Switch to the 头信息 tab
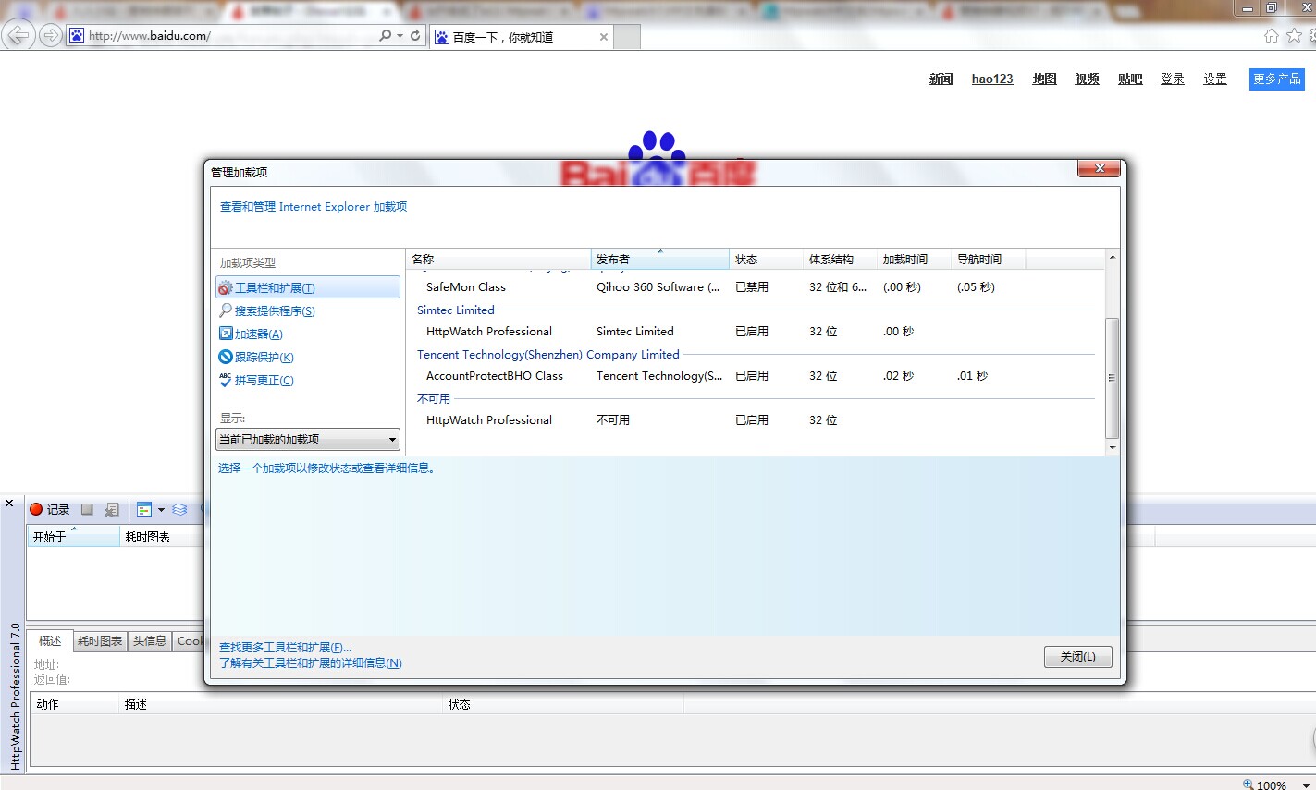This screenshot has width=1316, height=790. pos(149,641)
